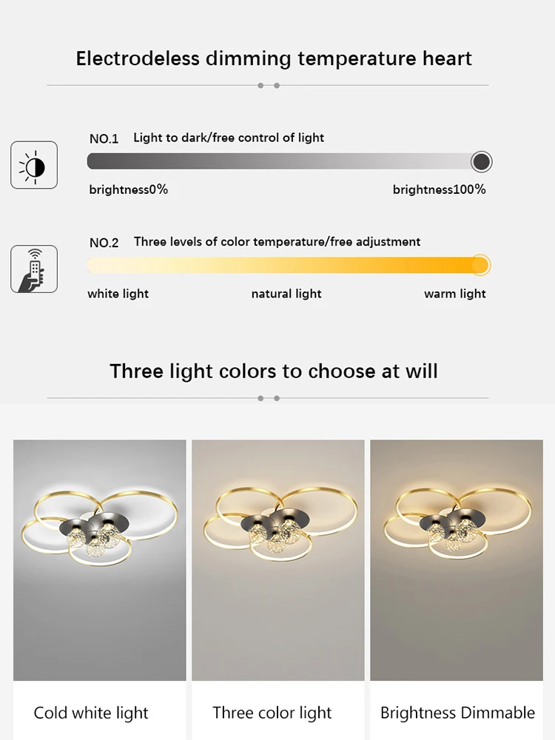Click the "warm light" label
The width and height of the screenshot is (555, 740).
pos(455,294)
